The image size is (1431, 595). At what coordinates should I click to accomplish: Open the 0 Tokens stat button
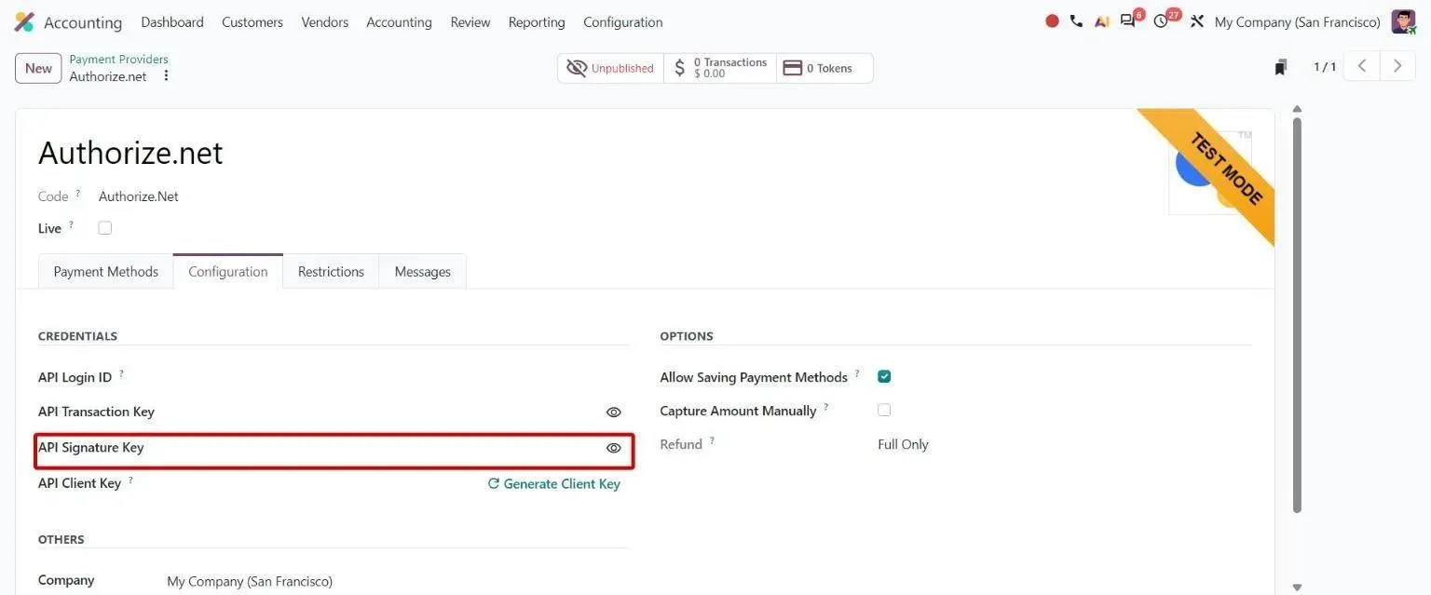pos(825,68)
